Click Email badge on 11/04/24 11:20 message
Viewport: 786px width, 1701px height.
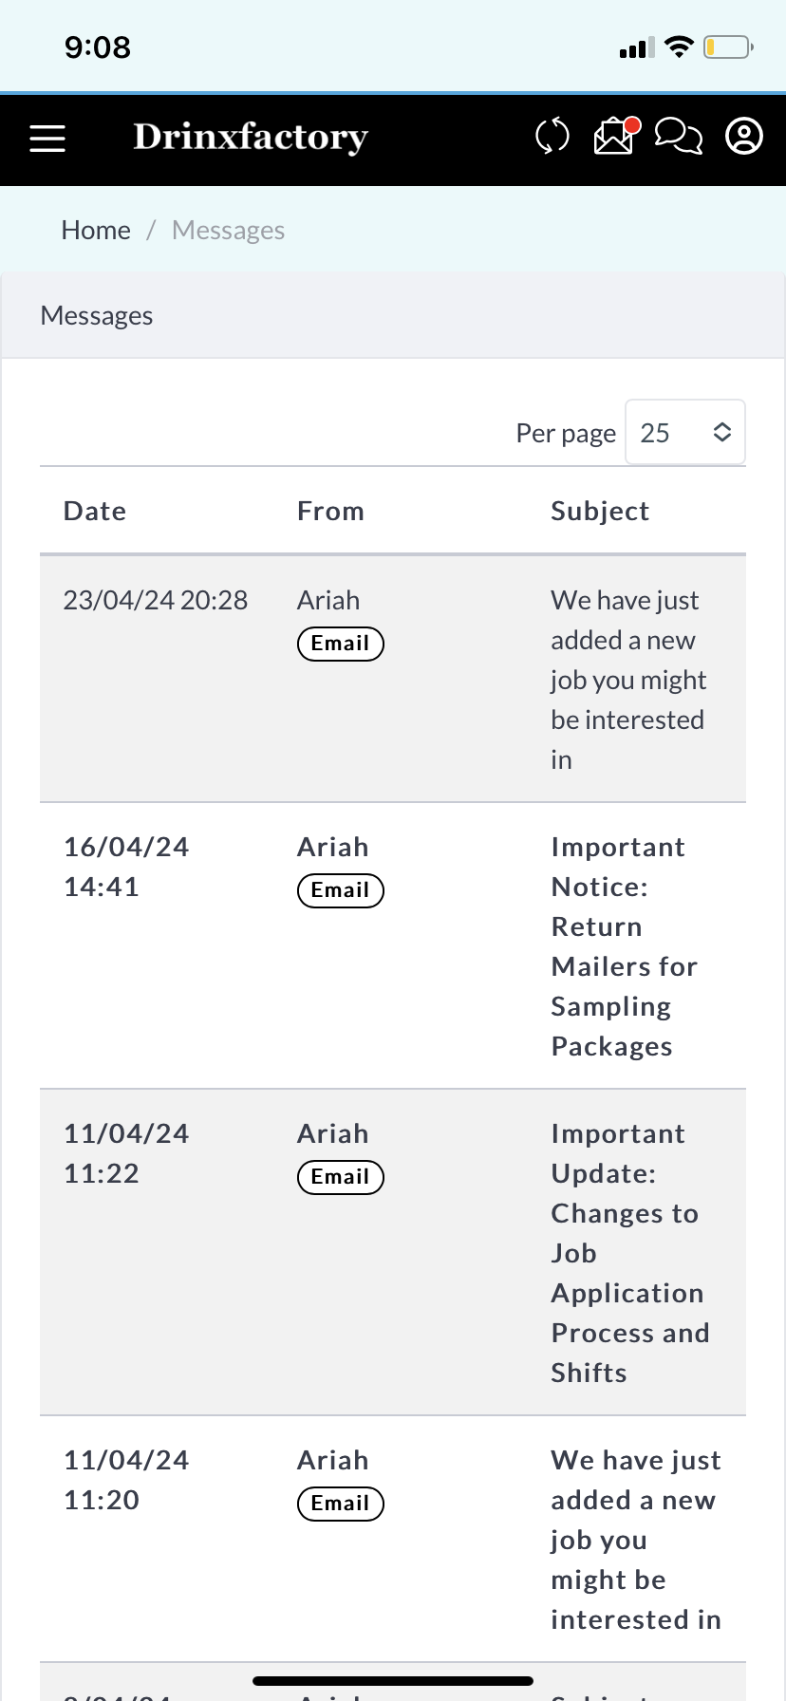pyautogui.click(x=340, y=1504)
